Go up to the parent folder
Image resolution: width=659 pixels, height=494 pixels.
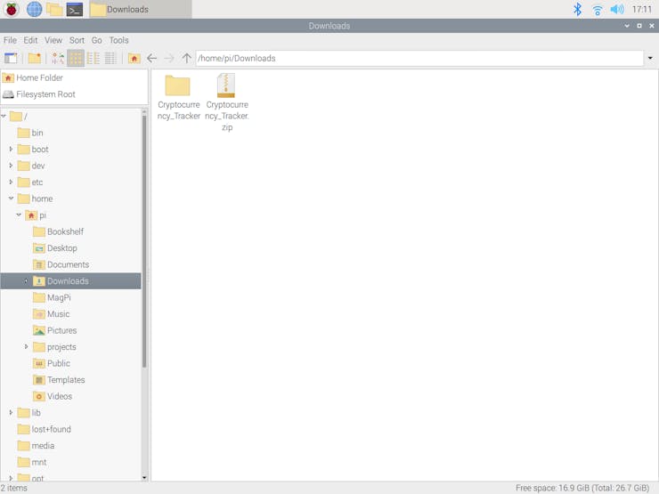[187, 58]
